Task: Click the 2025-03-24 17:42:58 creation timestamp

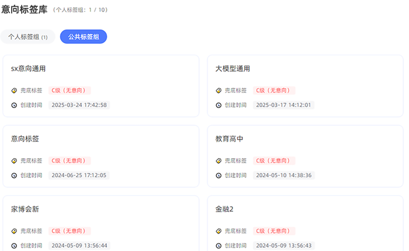Action: click(79, 105)
